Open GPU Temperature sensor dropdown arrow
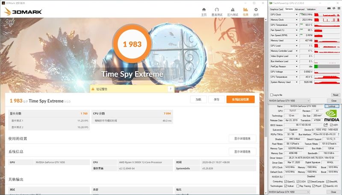342x195 pixels. coord(296,25)
